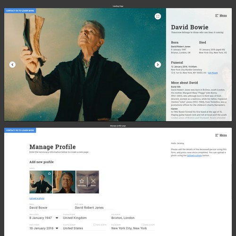Edit the Name field containing David Bowie
This screenshot has height=236, width=236.
tap(50, 208)
